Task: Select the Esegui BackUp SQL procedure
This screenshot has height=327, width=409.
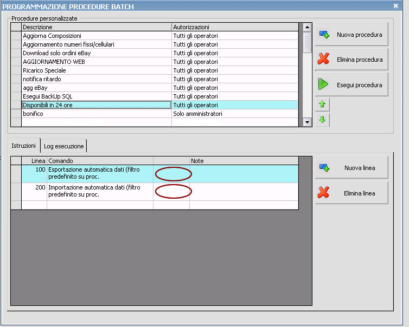Action: (x=96, y=96)
